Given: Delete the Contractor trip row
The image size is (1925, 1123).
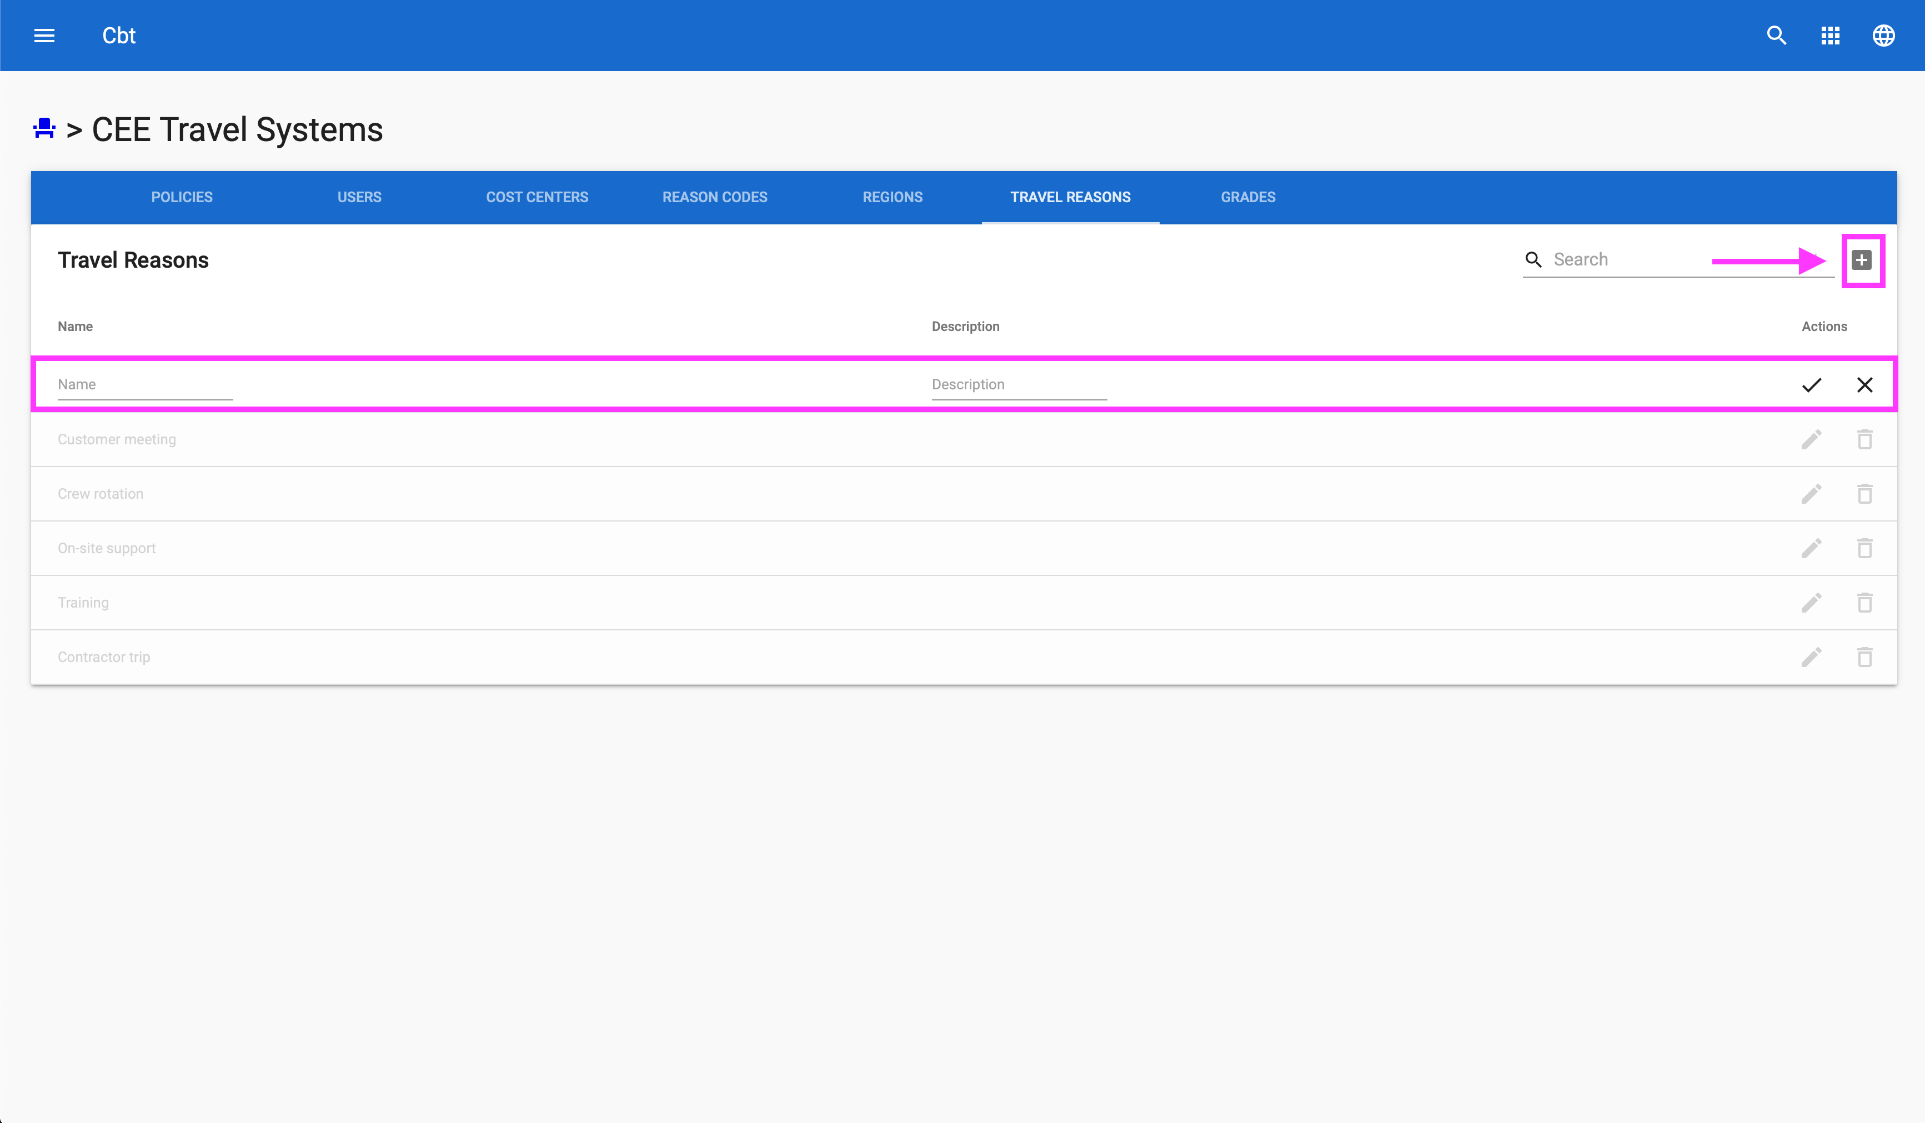Looking at the screenshot, I should click(1864, 657).
